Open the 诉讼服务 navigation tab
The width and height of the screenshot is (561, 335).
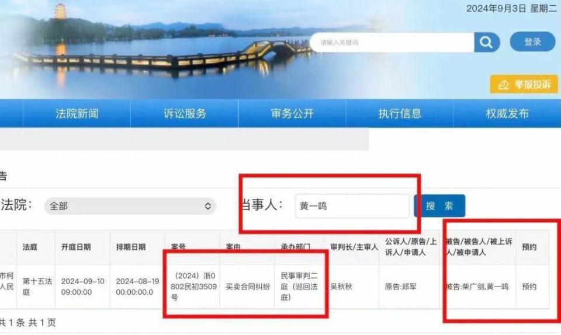[185, 114]
